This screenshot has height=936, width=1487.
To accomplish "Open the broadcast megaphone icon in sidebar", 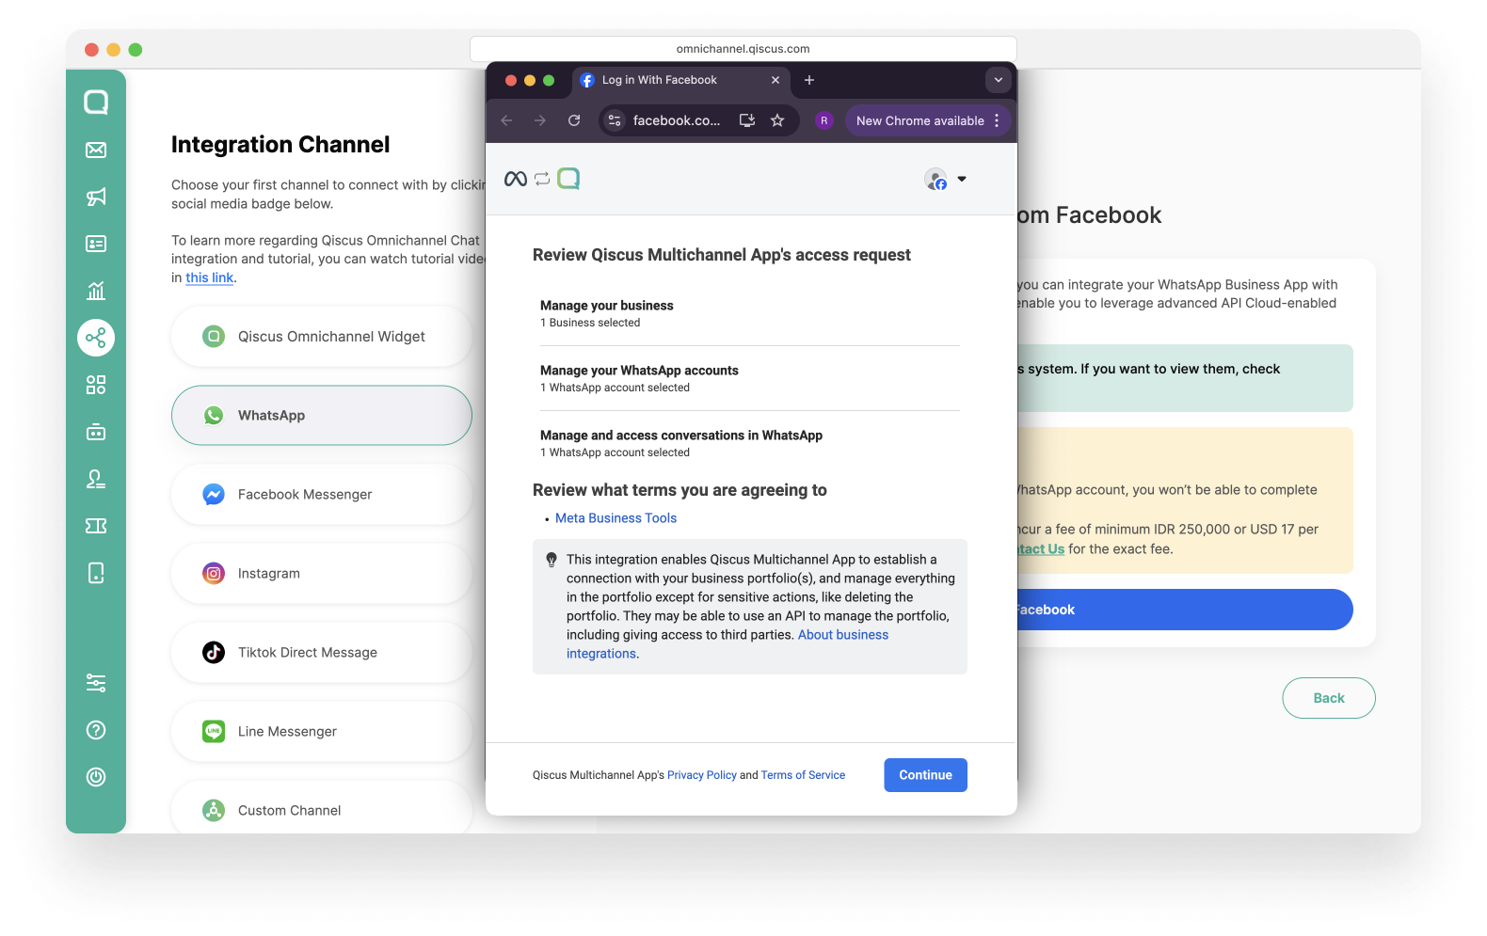I will pyautogui.click(x=96, y=197).
